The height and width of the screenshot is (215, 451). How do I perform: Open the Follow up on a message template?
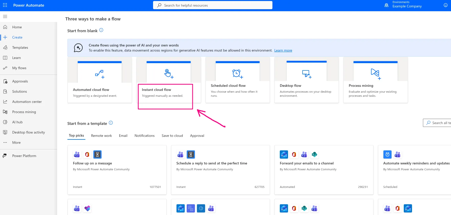pos(92,163)
